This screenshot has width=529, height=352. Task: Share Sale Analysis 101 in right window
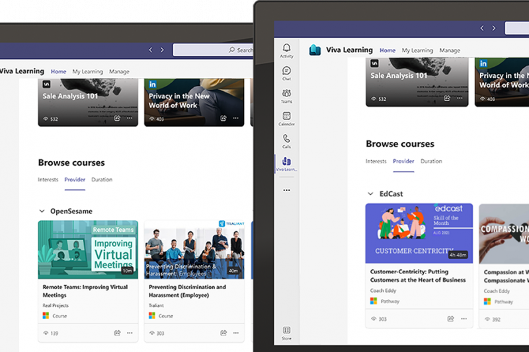point(447,98)
